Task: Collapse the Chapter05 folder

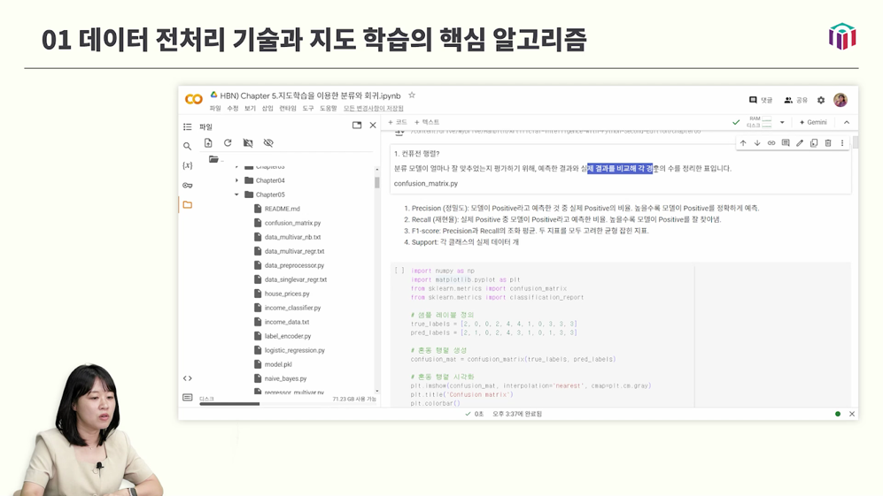Action: click(x=236, y=195)
